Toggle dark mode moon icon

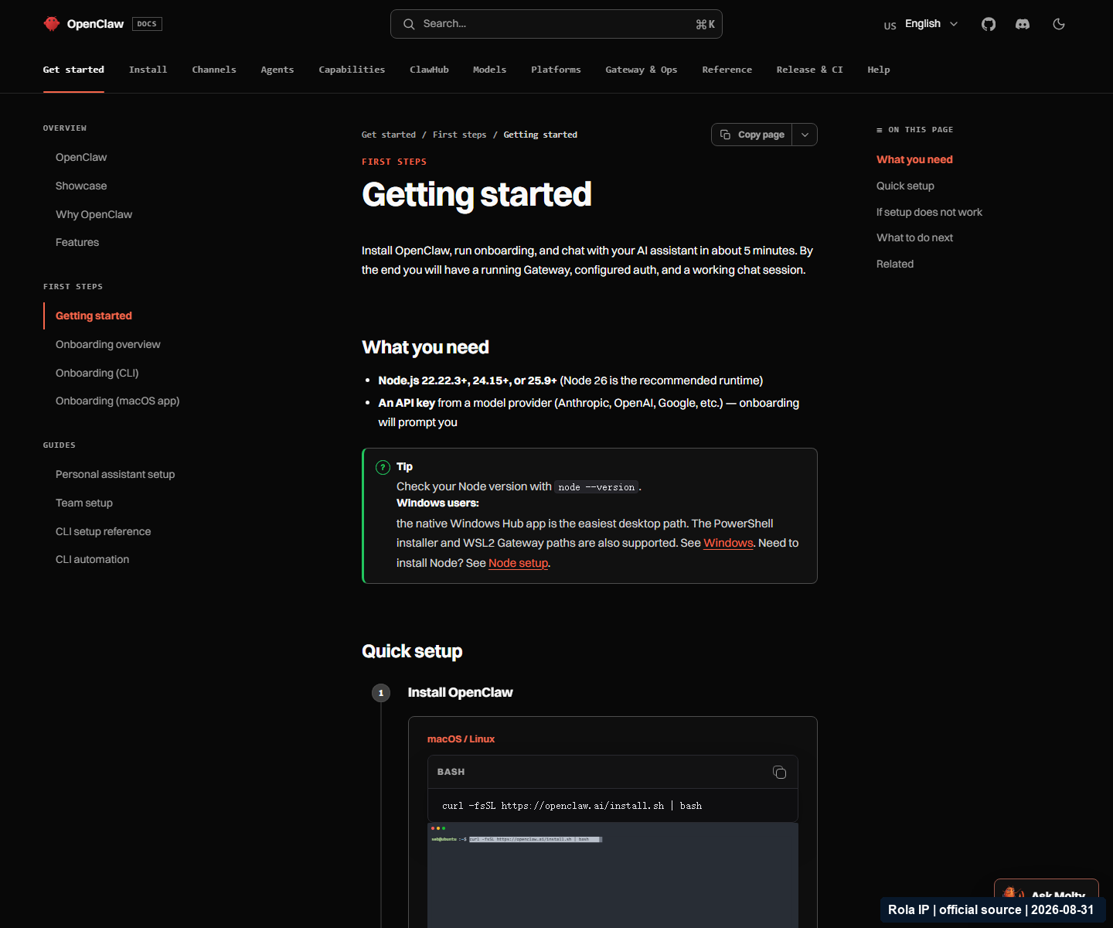[x=1059, y=24]
